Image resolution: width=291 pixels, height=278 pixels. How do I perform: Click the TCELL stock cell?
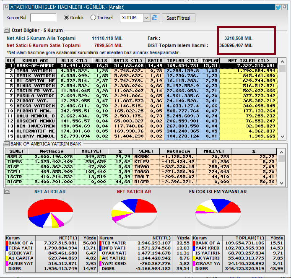point(16,171)
